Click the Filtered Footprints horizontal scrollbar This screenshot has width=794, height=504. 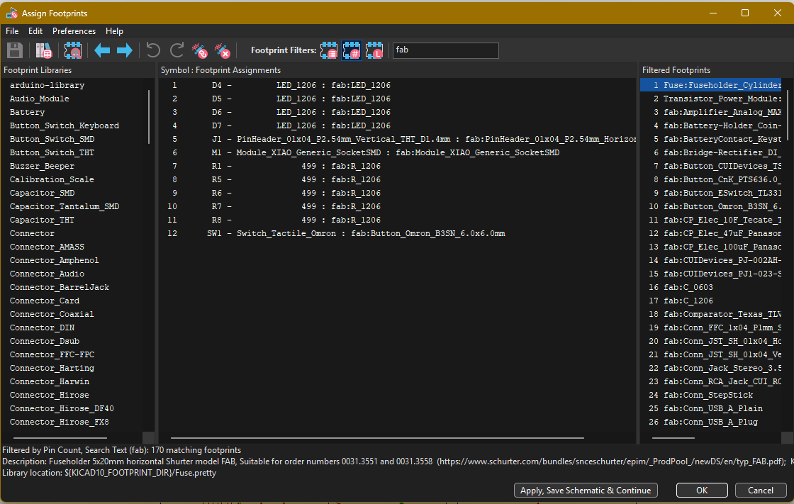point(673,437)
